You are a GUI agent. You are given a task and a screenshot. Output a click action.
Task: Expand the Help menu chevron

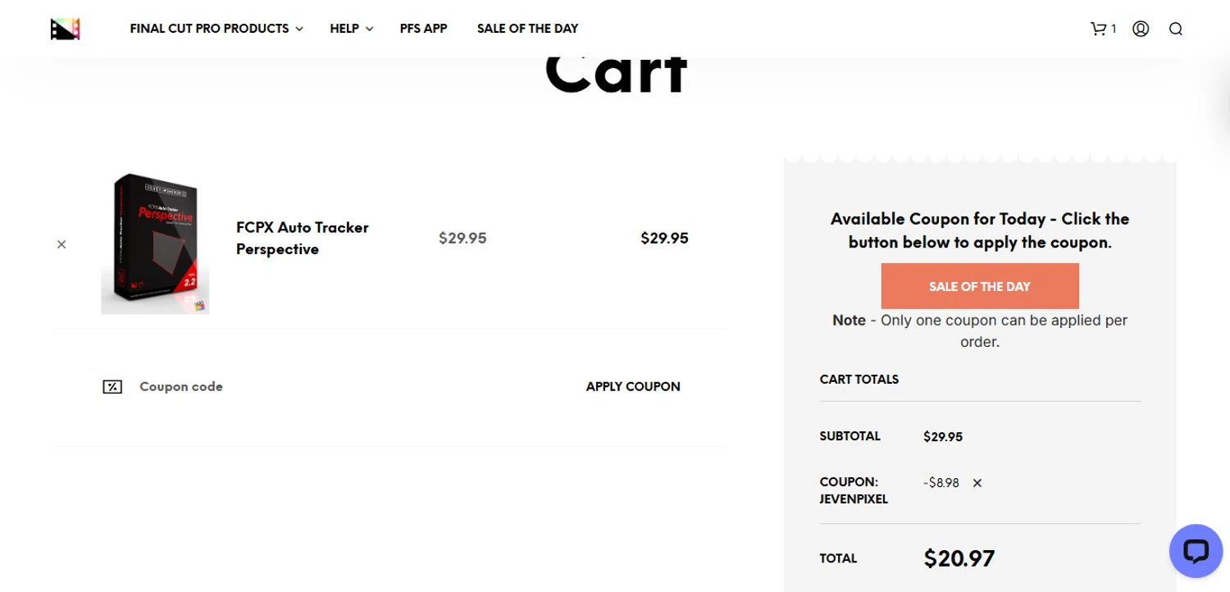pyautogui.click(x=370, y=29)
